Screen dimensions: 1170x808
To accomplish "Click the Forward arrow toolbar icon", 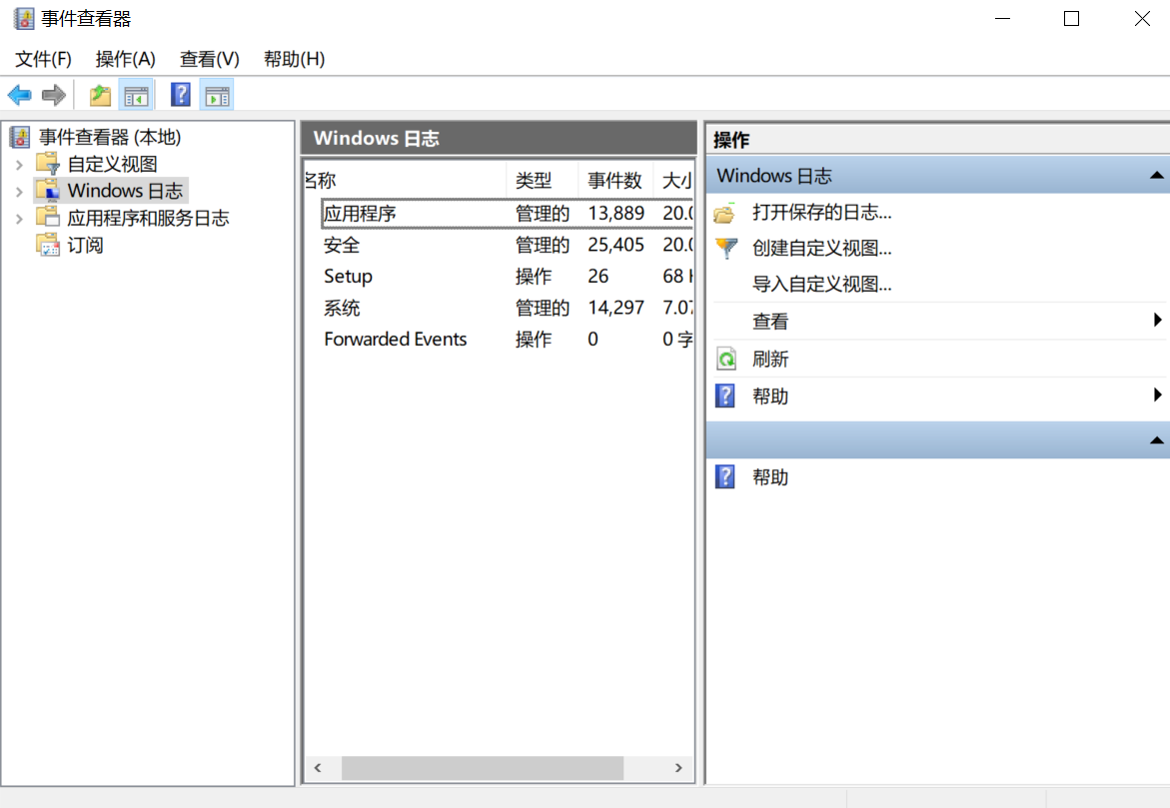I will pyautogui.click(x=54, y=95).
